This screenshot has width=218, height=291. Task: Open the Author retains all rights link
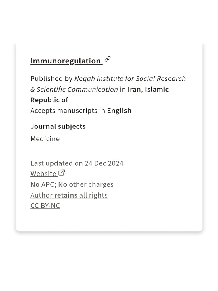(x=69, y=195)
